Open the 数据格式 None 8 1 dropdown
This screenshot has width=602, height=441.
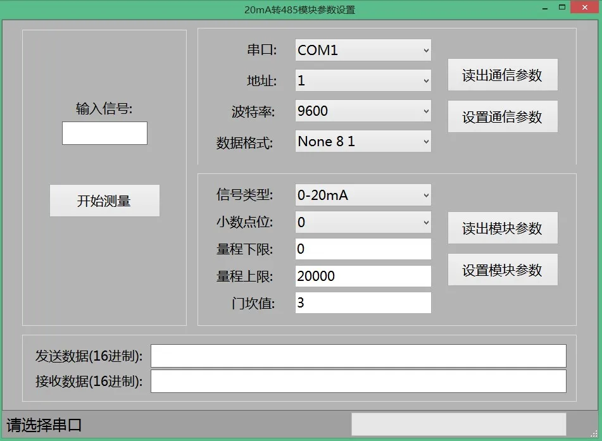(x=363, y=141)
